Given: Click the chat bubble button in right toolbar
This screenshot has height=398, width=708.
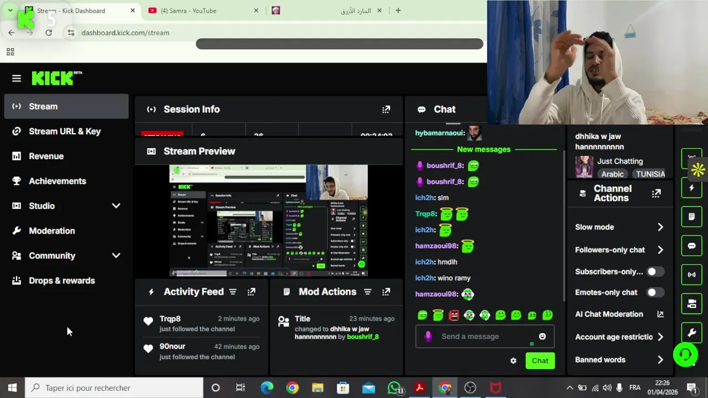Looking at the screenshot, I should [x=691, y=245].
